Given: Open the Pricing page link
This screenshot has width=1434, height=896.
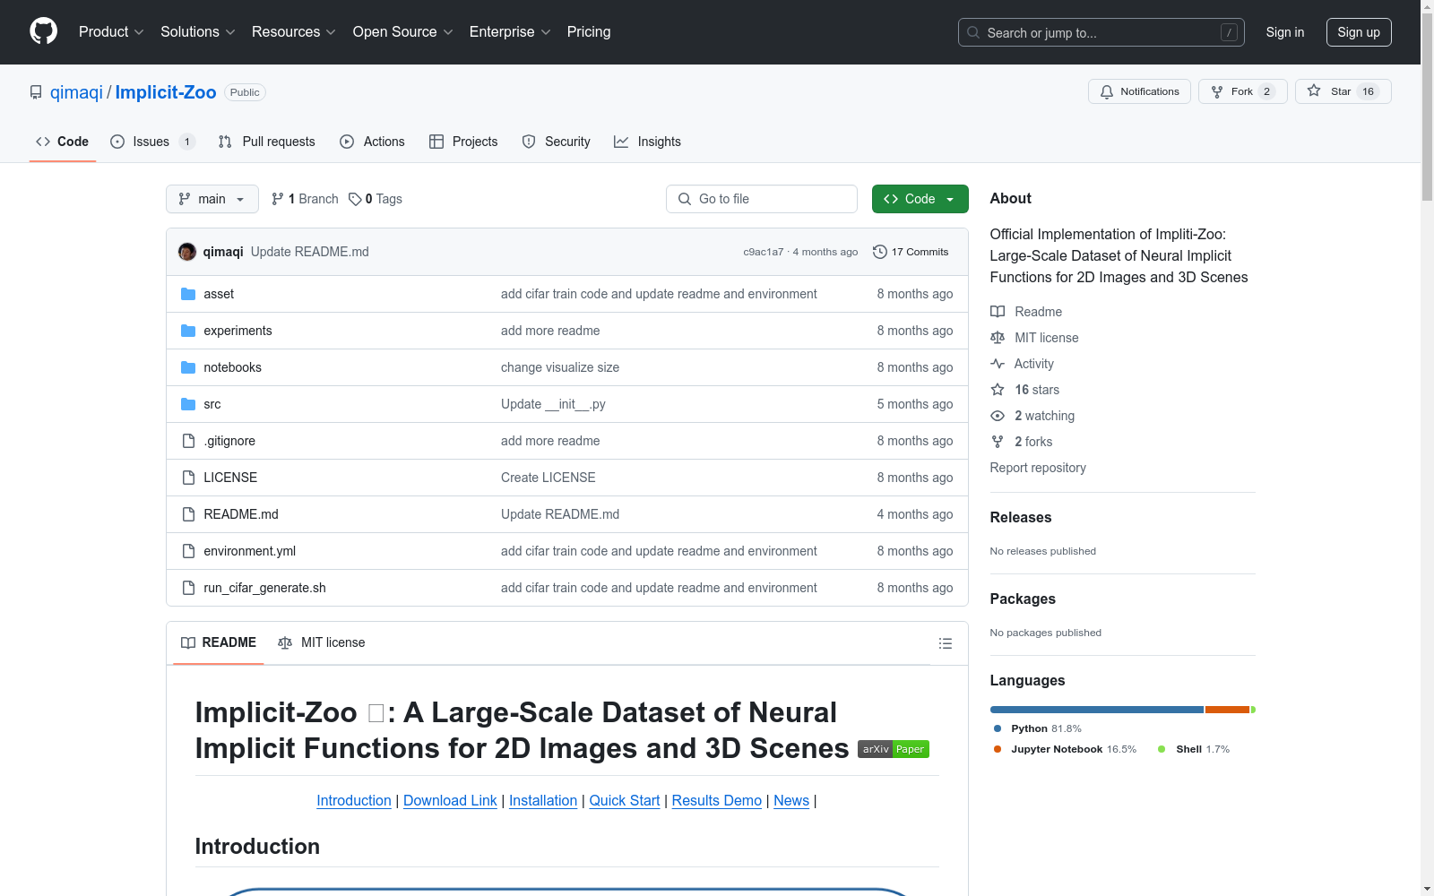Looking at the screenshot, I should [x=589, y=32].
